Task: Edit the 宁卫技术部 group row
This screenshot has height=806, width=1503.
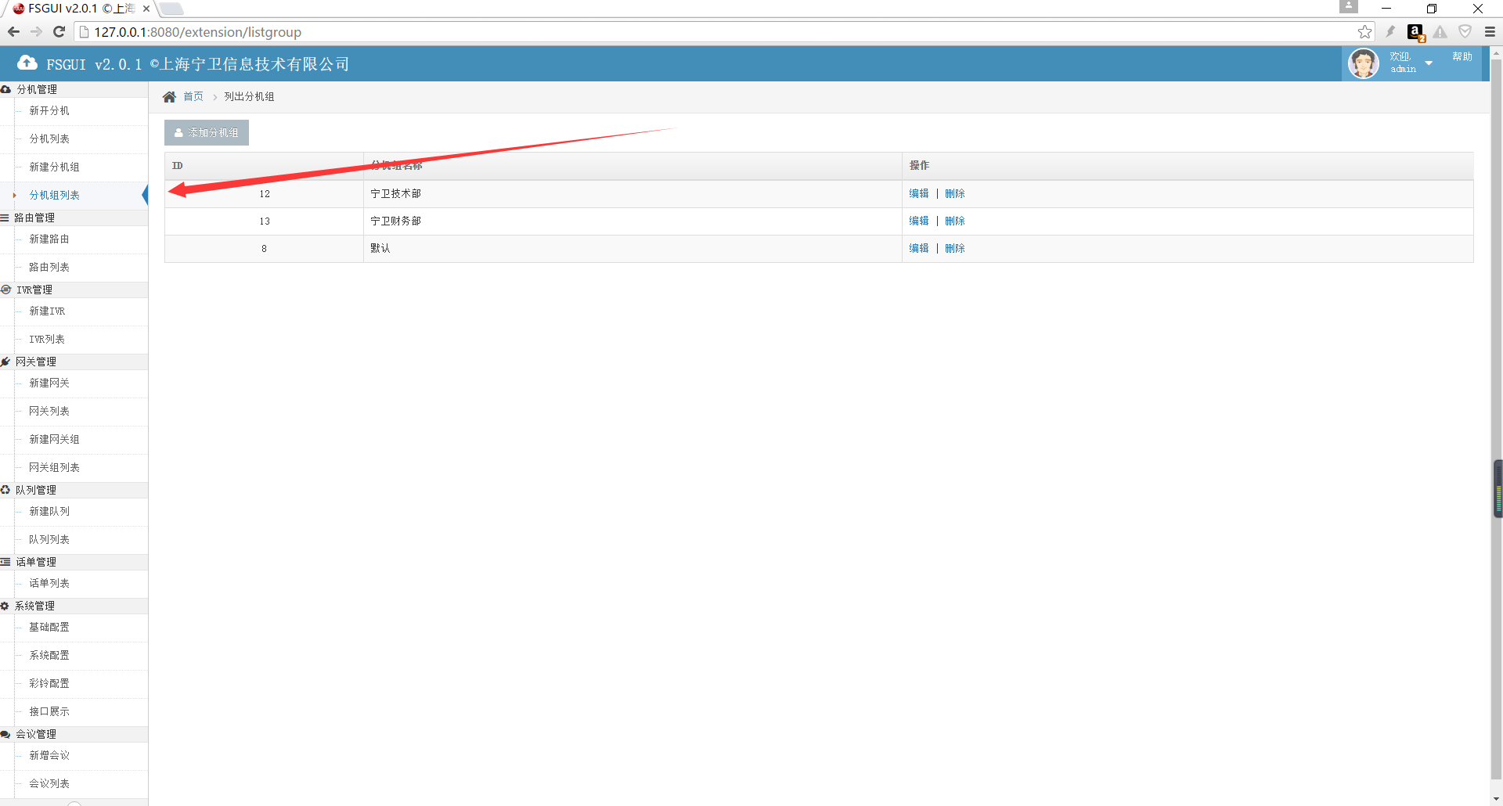Action: click(918, 193)
